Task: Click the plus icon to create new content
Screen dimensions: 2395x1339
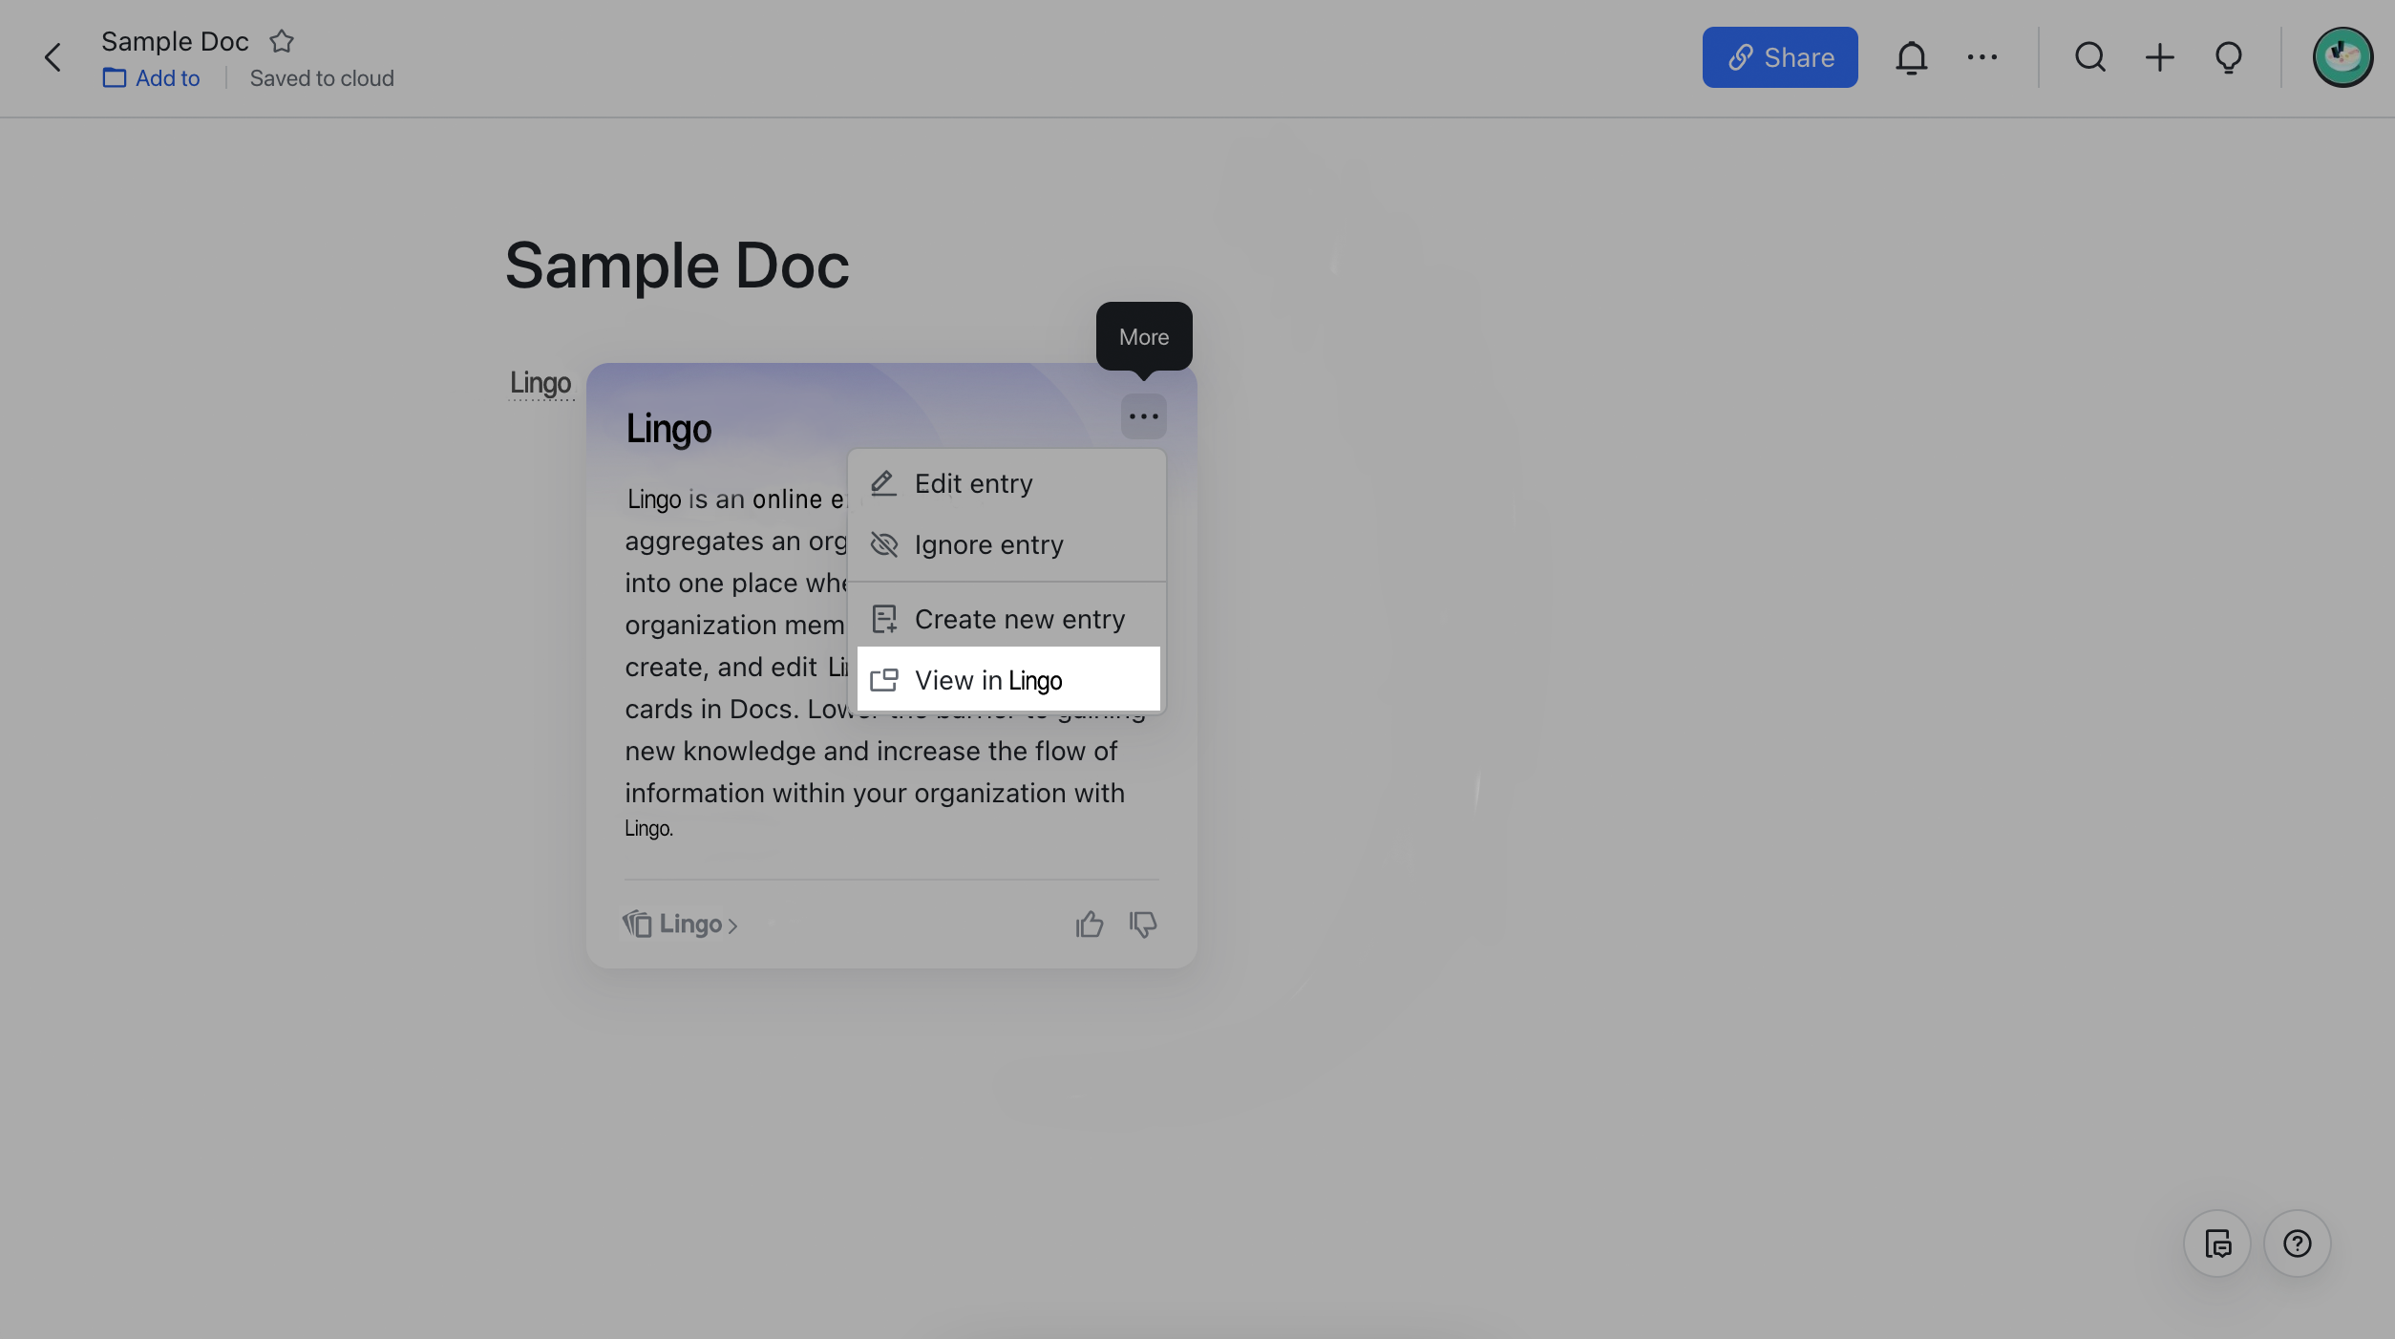Action: 2159,57
